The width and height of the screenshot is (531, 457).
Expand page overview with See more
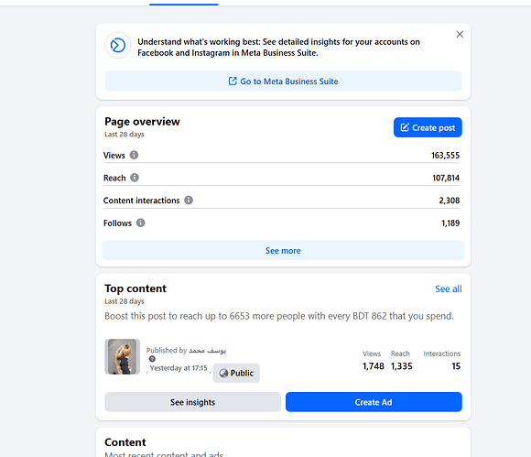[x=283, y=250]
